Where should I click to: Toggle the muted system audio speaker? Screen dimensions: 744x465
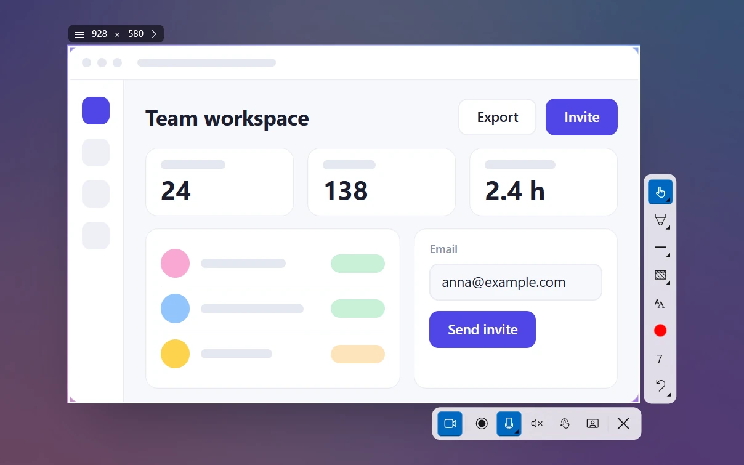click(x=537, y=423)
